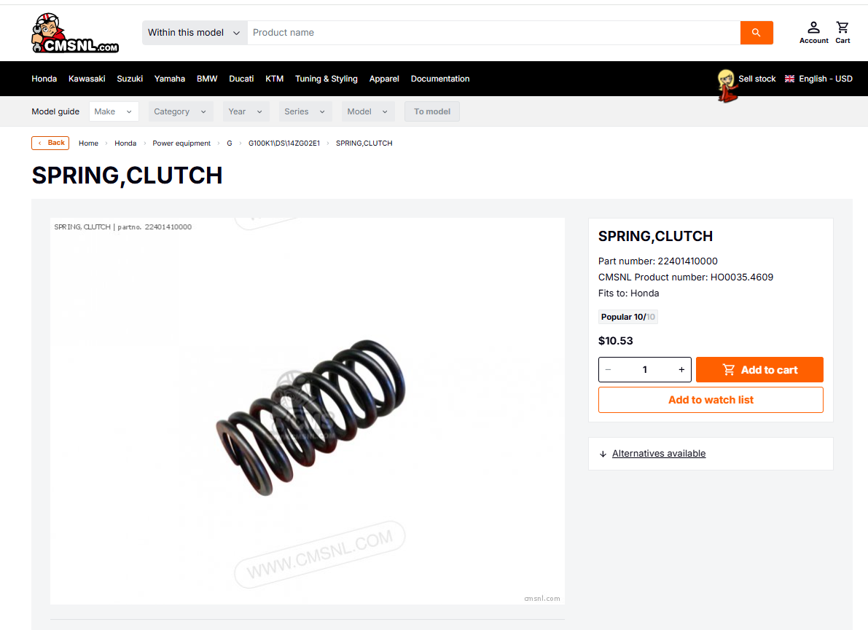
Task: Click the orange search magnifier icon
Action: coord(756,33)
